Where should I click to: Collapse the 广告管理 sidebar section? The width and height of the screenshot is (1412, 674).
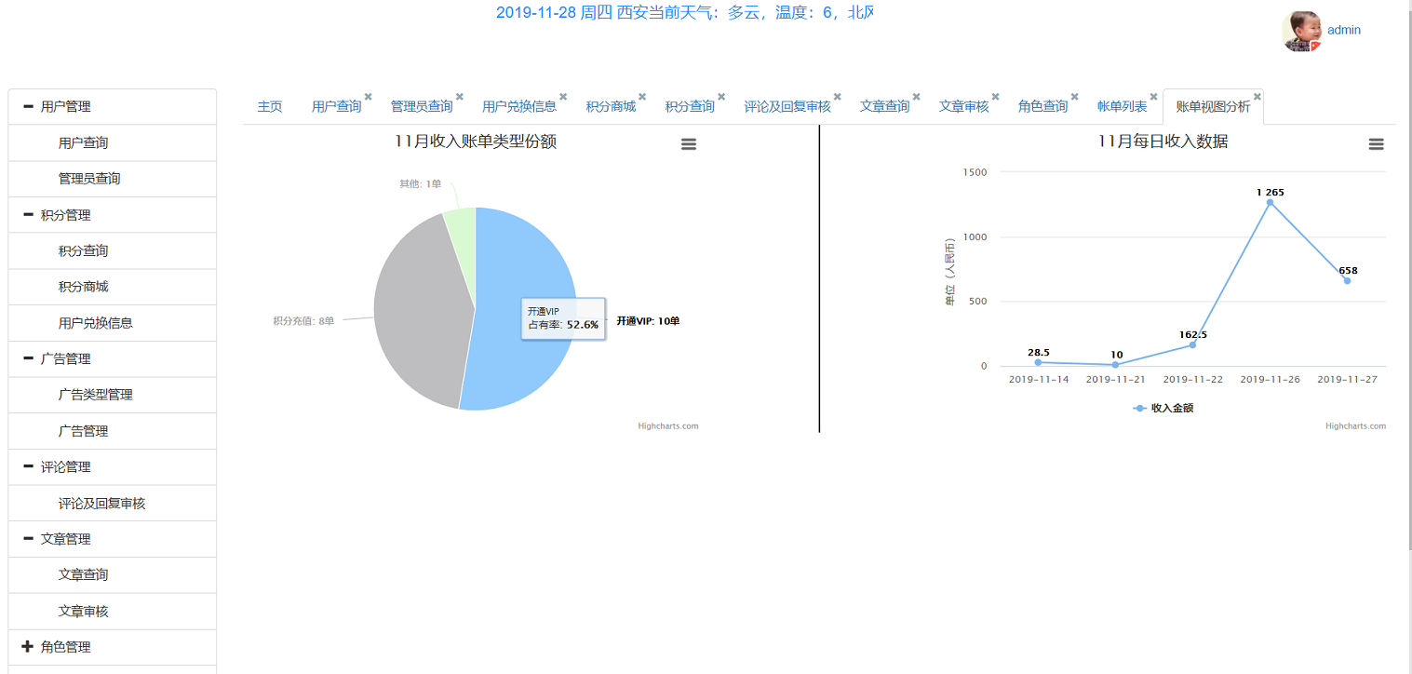click(x=28, y=358)
